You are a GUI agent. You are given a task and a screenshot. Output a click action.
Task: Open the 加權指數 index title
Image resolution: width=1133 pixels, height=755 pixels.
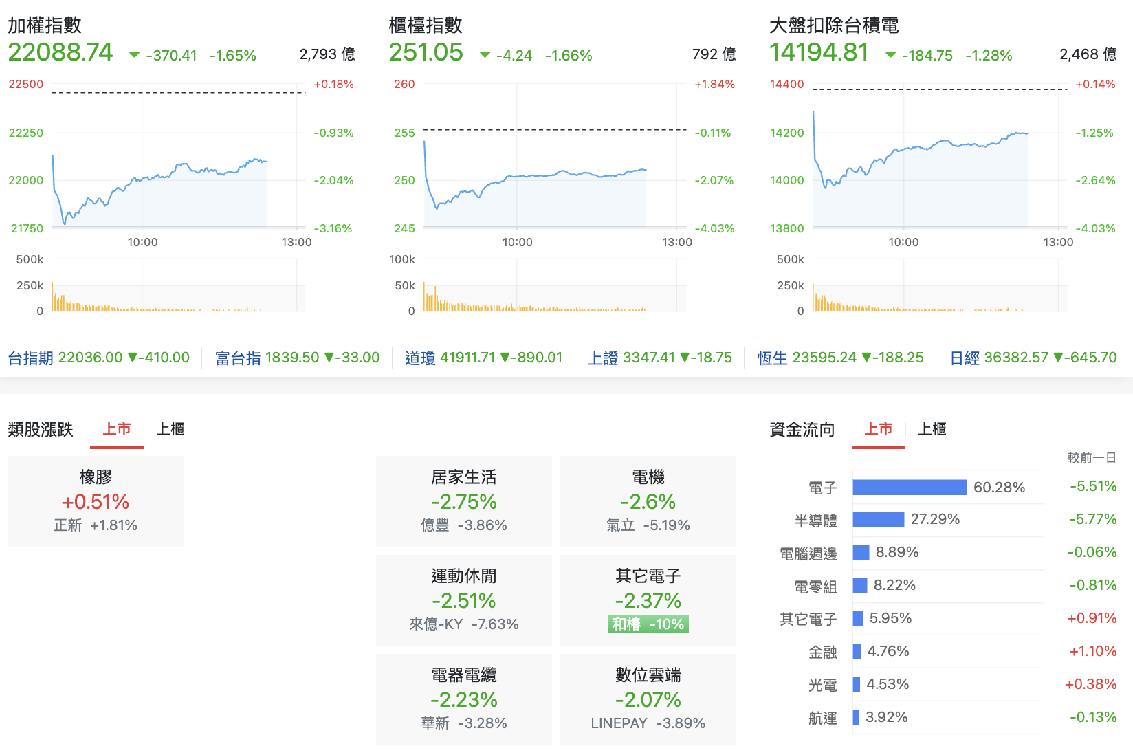point(45,25)
